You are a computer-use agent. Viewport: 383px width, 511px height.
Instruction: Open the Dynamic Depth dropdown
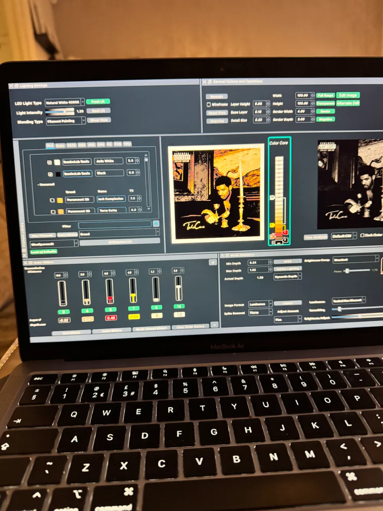pyautogui.click(x=288, y=276)
